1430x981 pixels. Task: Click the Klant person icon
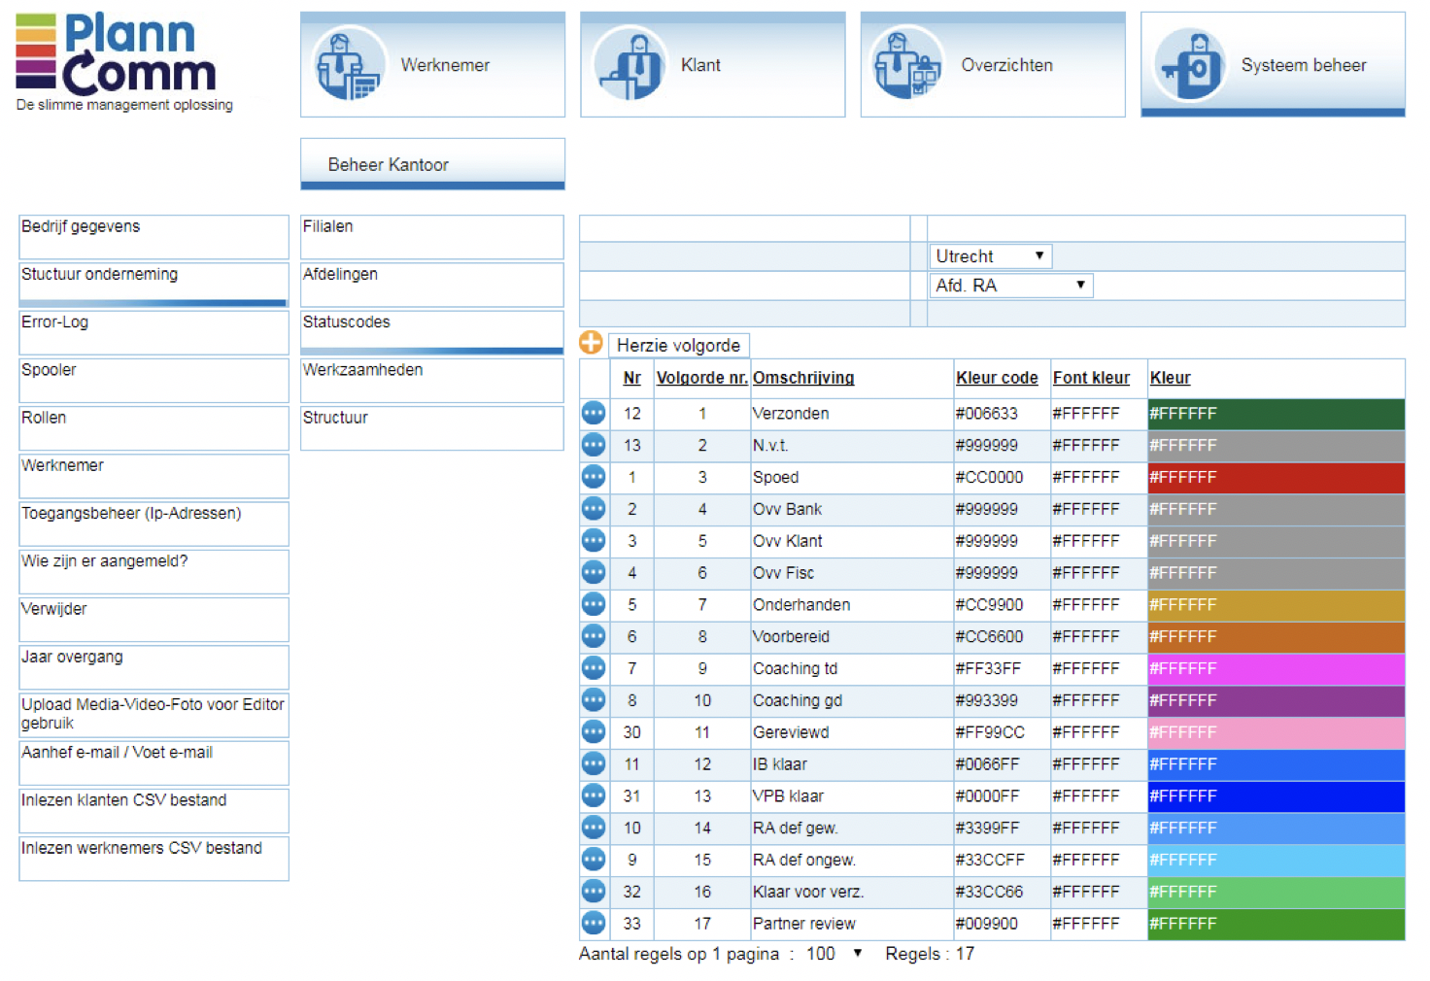tap(630, 64)
